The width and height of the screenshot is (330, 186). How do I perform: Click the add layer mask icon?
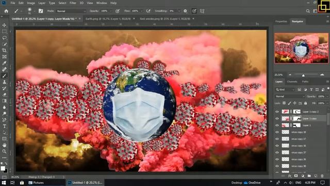tap(296, 176)
